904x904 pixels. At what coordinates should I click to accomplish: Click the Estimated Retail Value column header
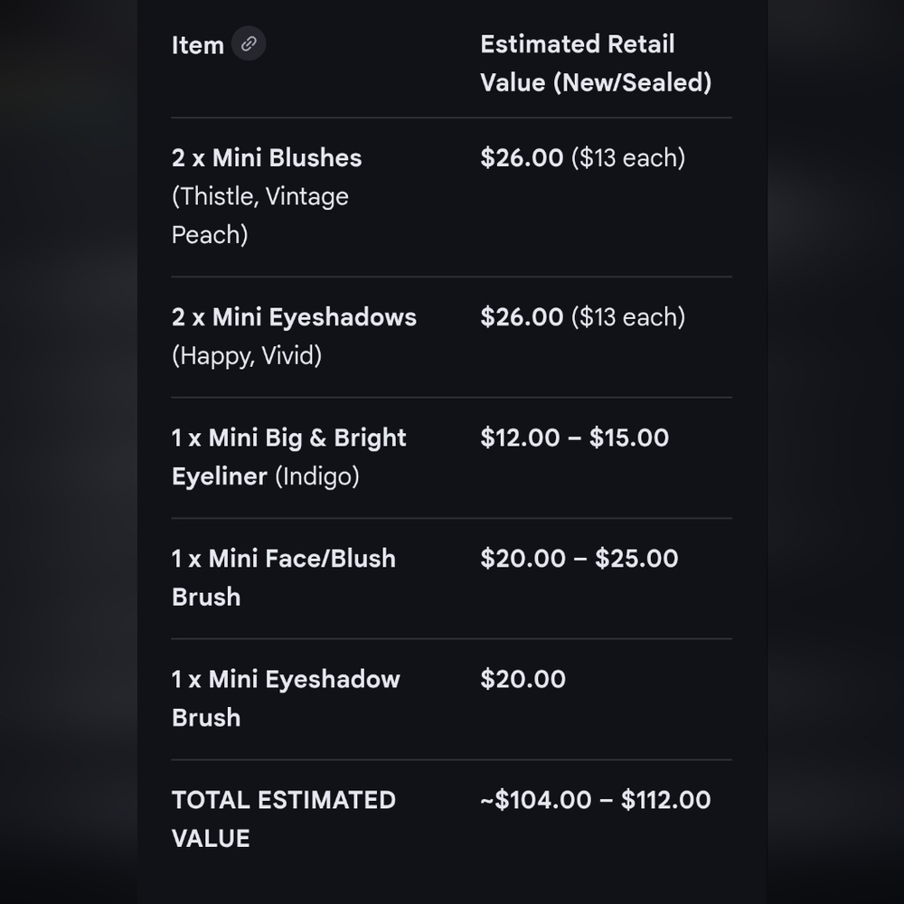tap(596, 63)
